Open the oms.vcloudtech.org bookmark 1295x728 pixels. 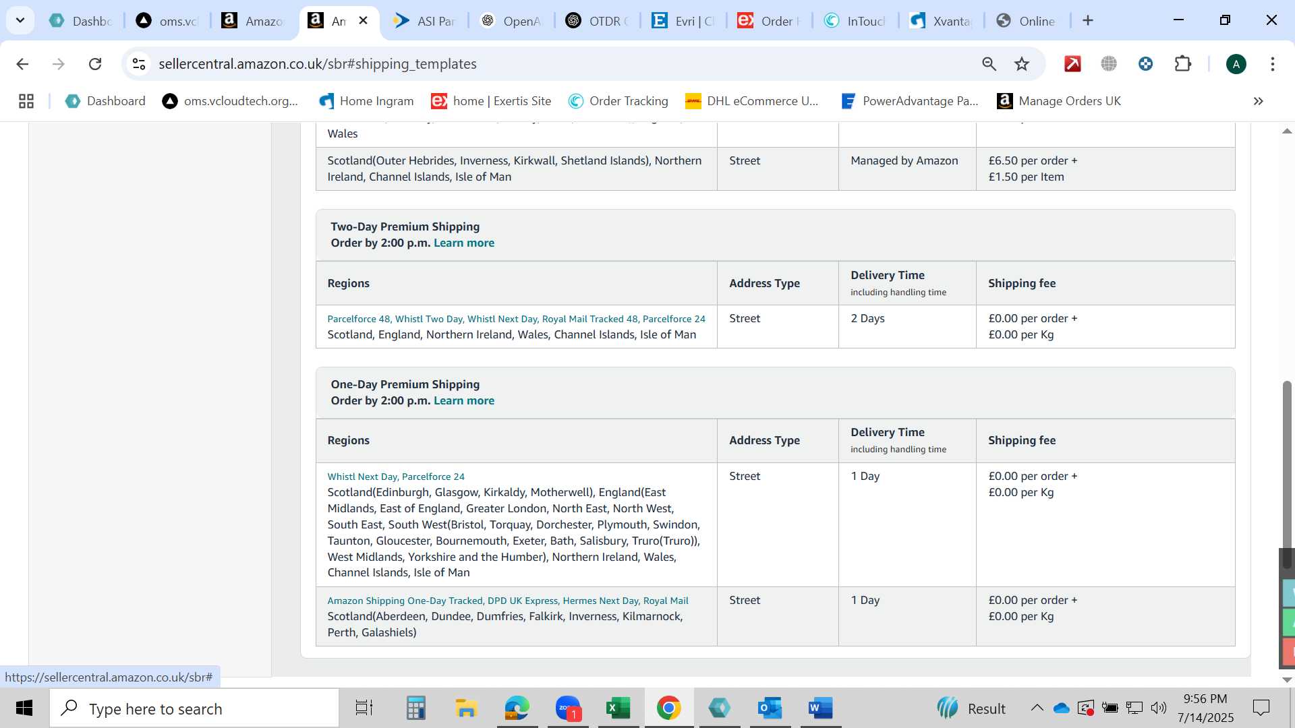230,101
